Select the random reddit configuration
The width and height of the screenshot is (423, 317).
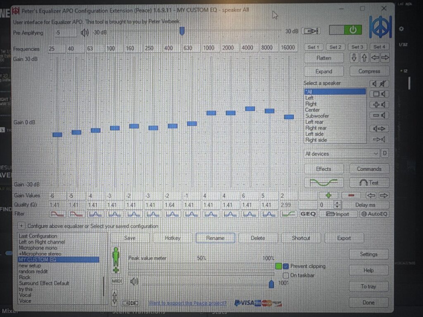coord(59,272)
